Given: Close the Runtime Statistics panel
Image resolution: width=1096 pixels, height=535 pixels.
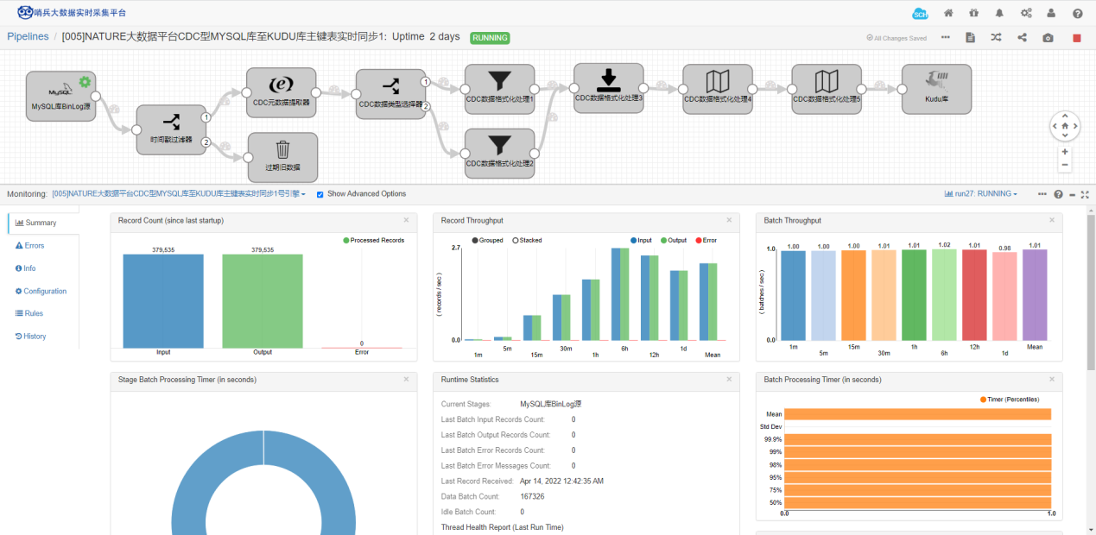Looking at the screenshot, I should coord(730,380).
